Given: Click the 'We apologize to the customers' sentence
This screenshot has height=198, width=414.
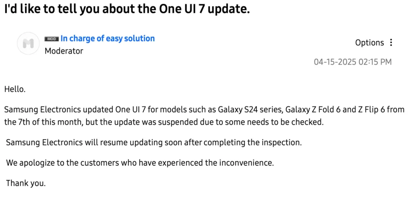Looking at the screenshot, I should coord(140,163).
